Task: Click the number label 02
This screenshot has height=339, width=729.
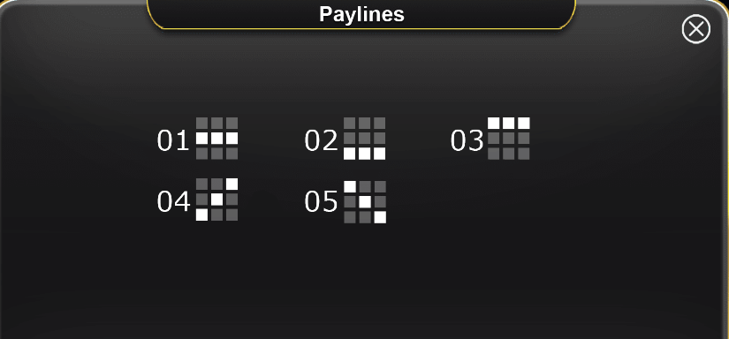Action: point(321,140)
